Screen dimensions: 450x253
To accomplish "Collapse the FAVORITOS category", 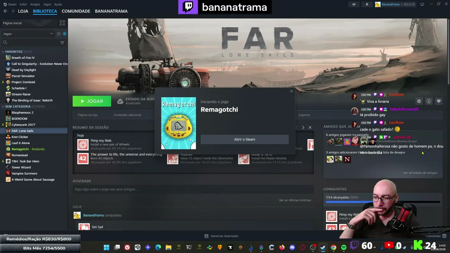I will pos(3,52).
